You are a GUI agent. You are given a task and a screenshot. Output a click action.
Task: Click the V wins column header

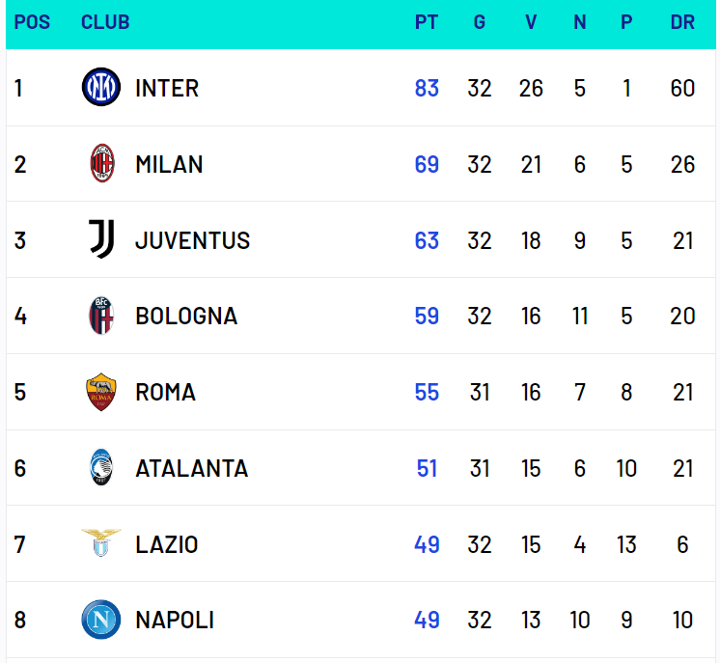[531, 22]
